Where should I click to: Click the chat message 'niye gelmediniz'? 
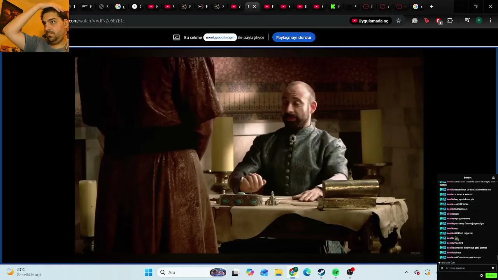coord(462,219)
